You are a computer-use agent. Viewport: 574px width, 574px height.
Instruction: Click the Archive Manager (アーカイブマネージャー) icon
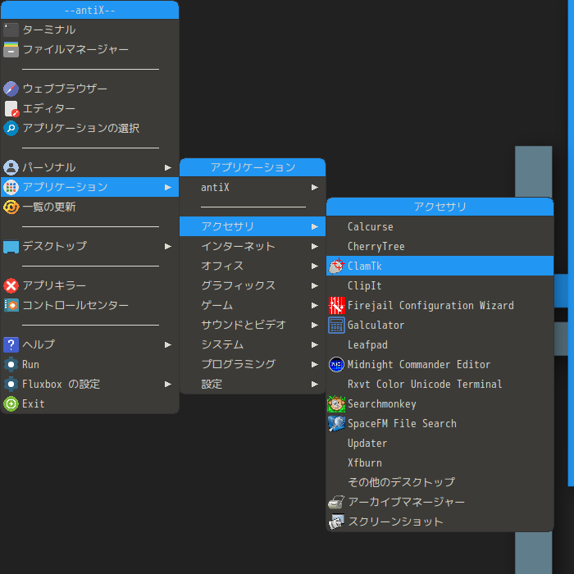click(x=336, y=502)
